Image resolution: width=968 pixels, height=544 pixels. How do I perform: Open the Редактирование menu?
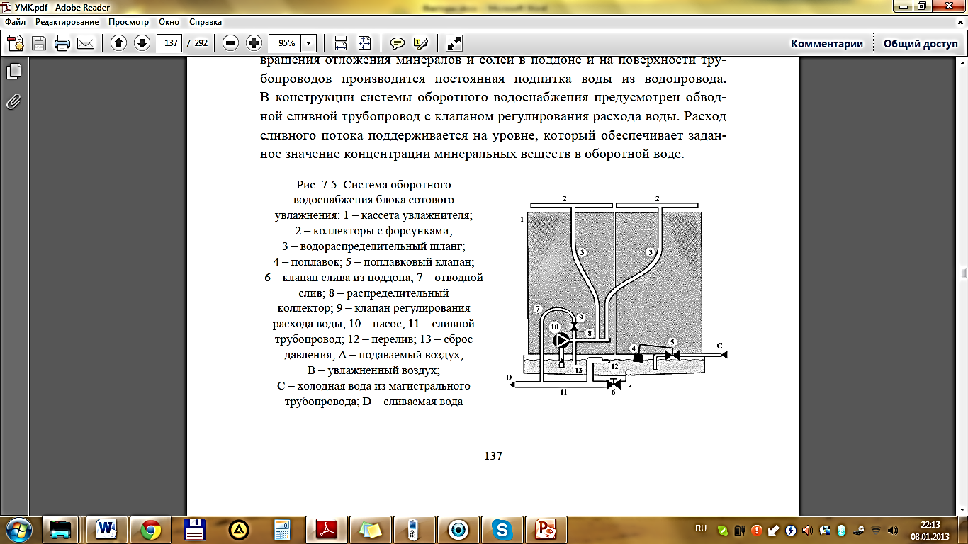coord(67,22)
